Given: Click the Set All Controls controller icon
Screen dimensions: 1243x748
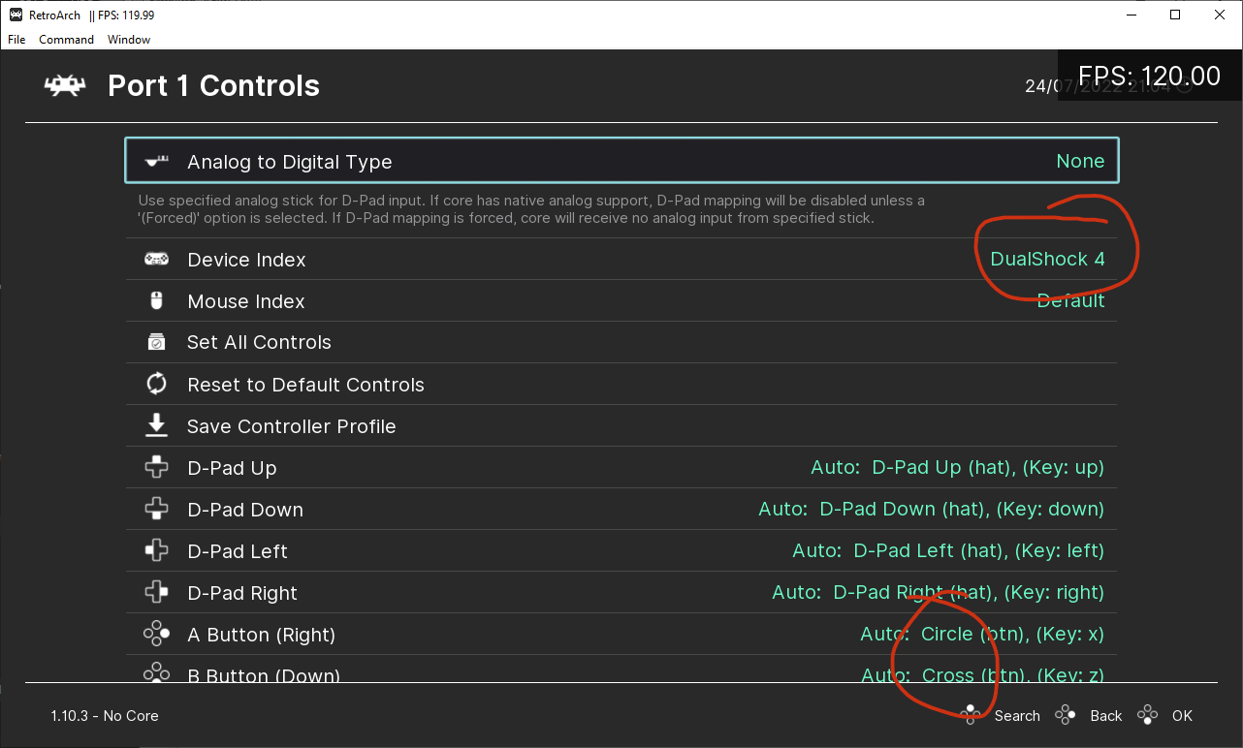Looking at the screenshot, I should (x=157, y=342).
